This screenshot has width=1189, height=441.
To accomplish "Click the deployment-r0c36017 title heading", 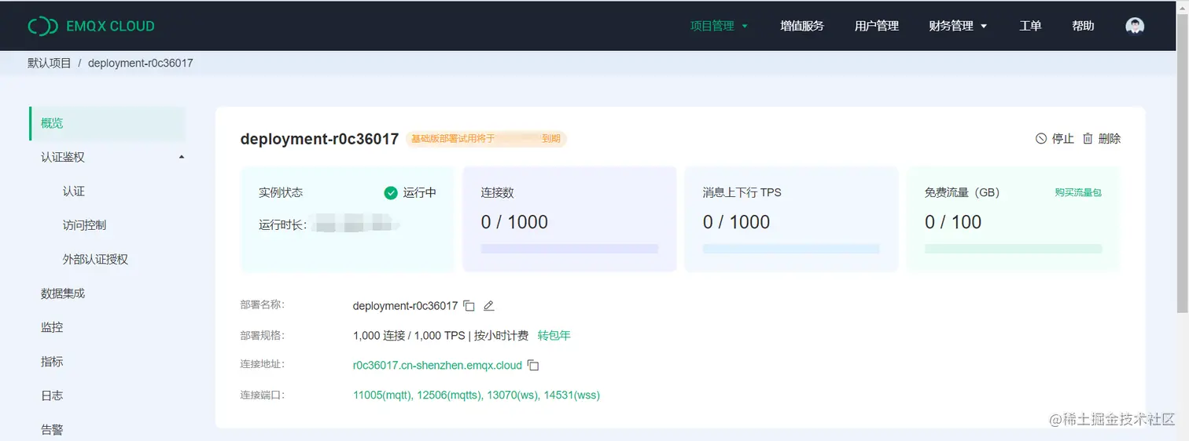I will [319, 139].
